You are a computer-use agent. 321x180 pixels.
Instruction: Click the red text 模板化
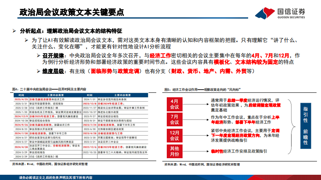click(222, 62)
